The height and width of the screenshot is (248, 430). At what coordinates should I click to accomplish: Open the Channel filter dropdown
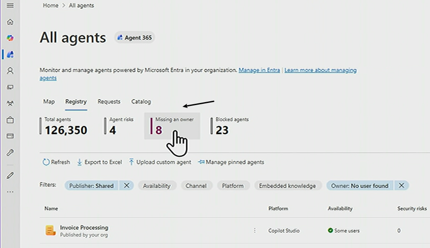[x=196, y=186]
